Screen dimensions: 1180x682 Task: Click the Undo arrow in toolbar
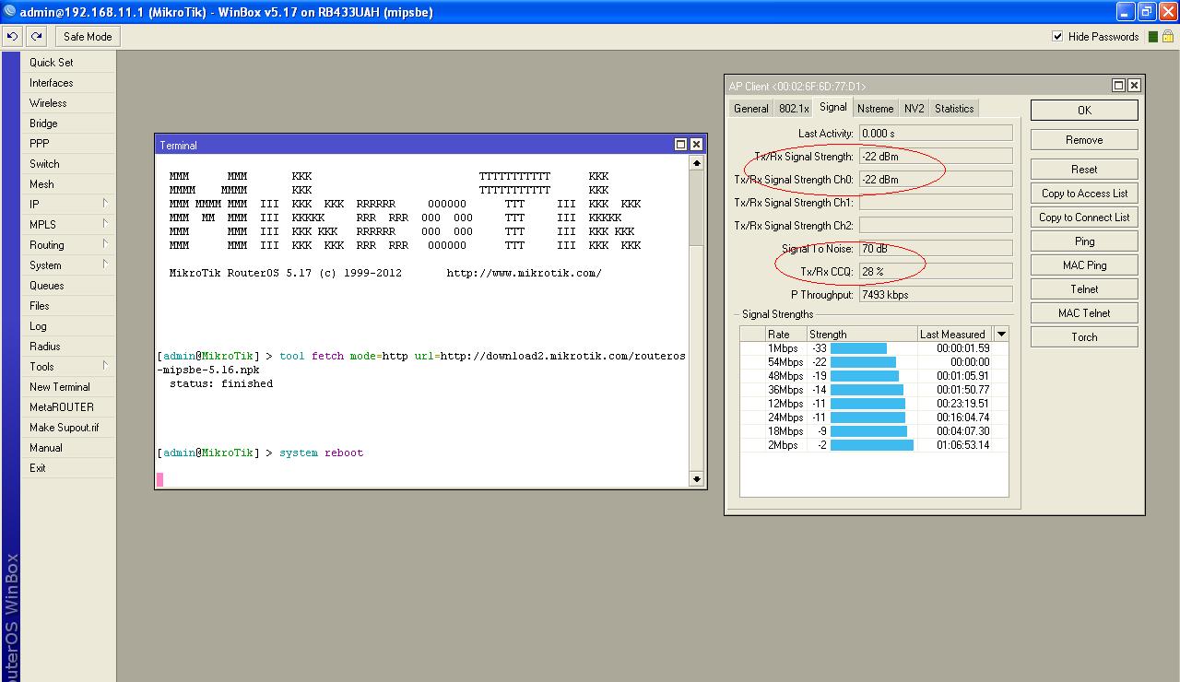click(12, 37)
